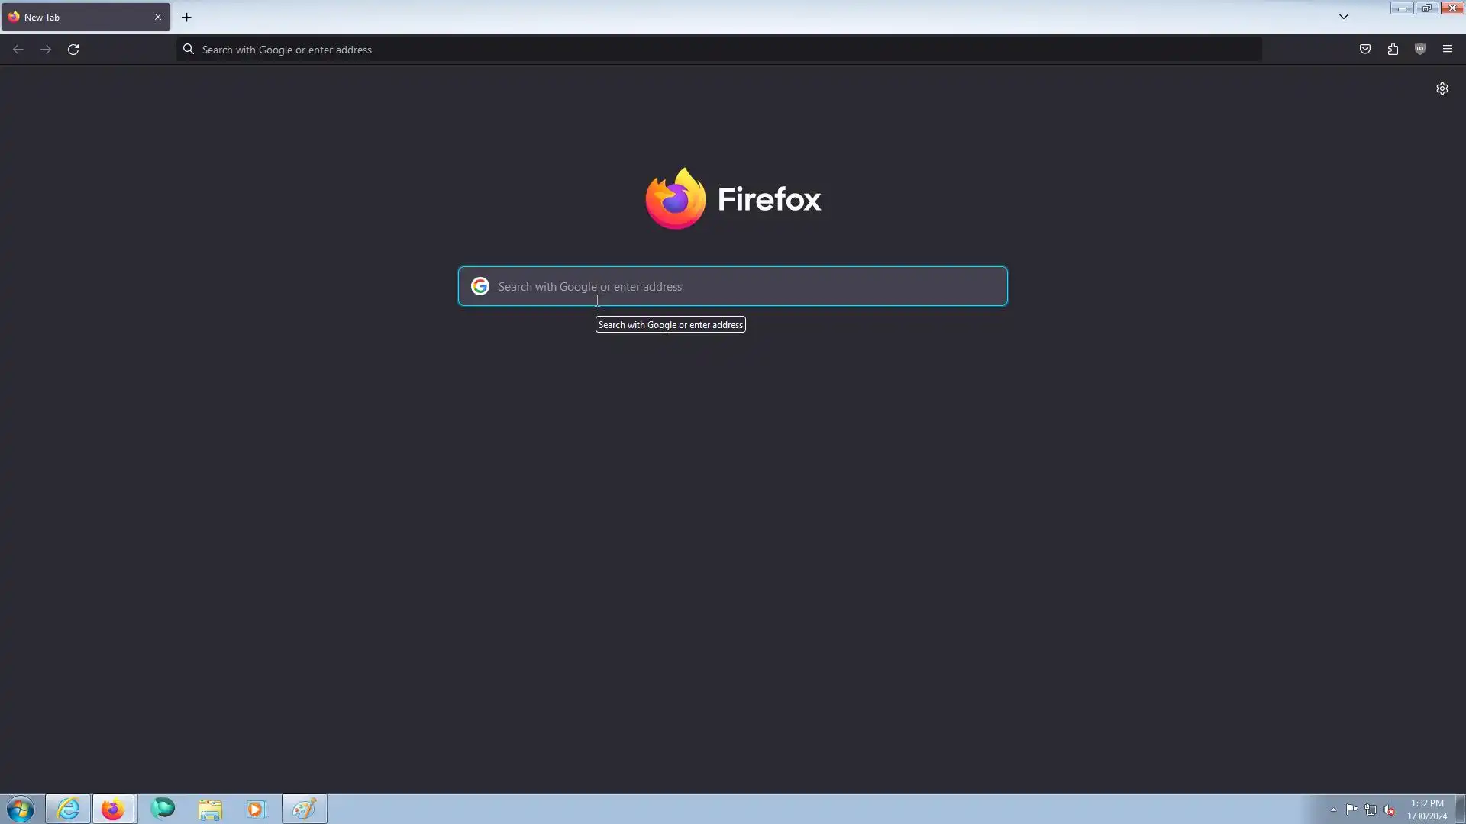Expand the list all tabs chevron
The width and height of the screenshot is (1466, 824).
pos(1344,17)
